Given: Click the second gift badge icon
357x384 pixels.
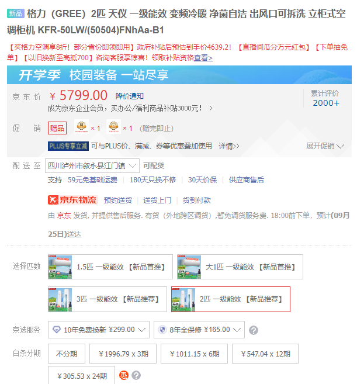Looking at the screenshot, I should point(113,127).
